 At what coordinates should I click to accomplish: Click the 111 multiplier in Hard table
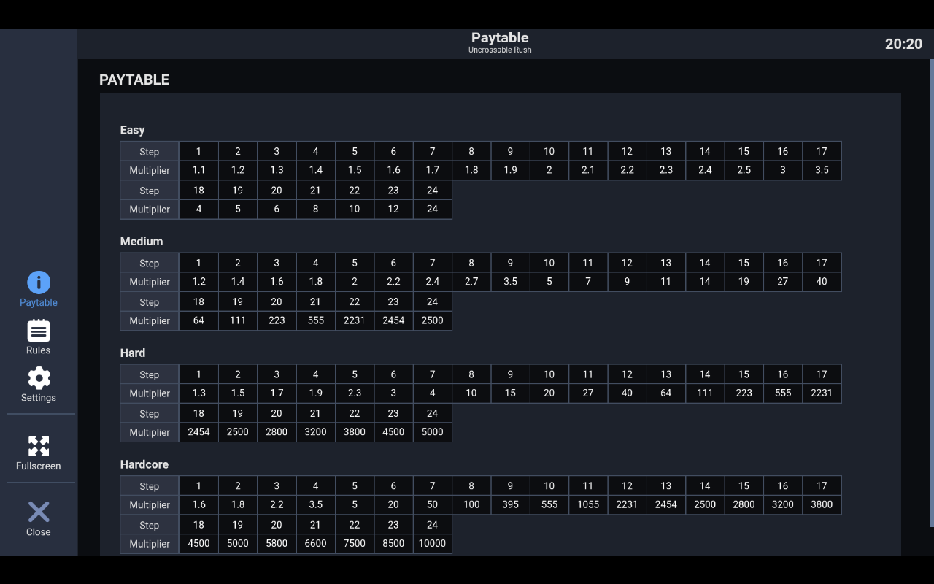tap(705, 393)
